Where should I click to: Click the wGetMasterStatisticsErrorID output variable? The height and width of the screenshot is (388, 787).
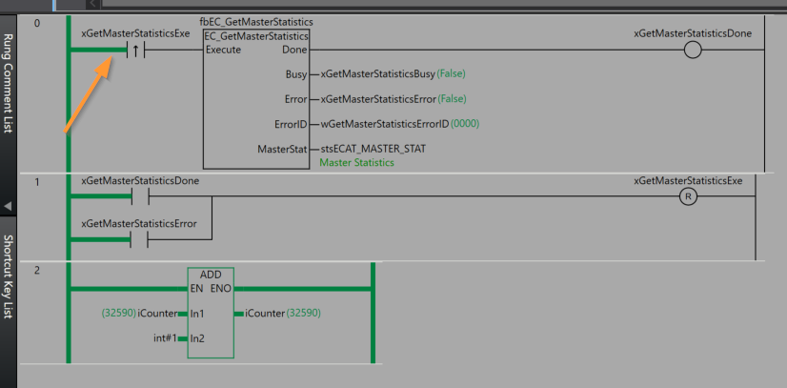click(x=384, y=123)
